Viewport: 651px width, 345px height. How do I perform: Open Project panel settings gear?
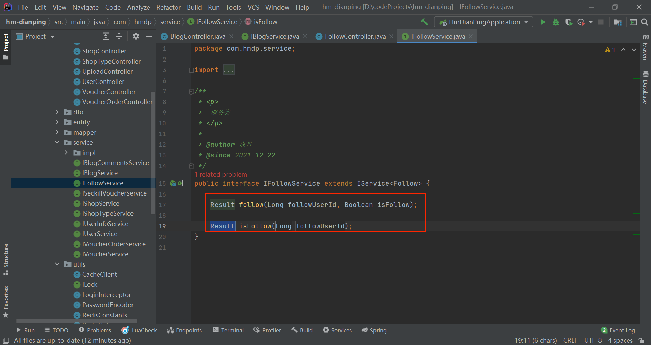(x=136, y=36)
